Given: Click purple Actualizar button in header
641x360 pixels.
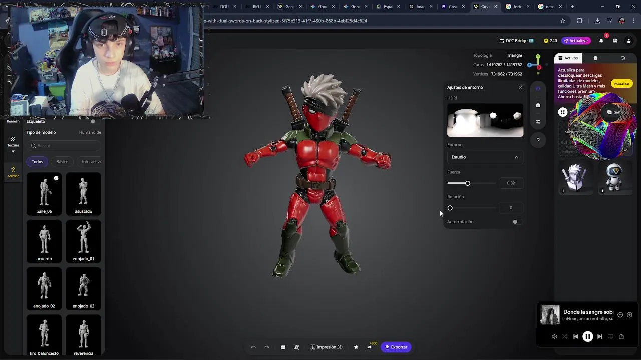Looking at the screenshot, I should 575,41.
